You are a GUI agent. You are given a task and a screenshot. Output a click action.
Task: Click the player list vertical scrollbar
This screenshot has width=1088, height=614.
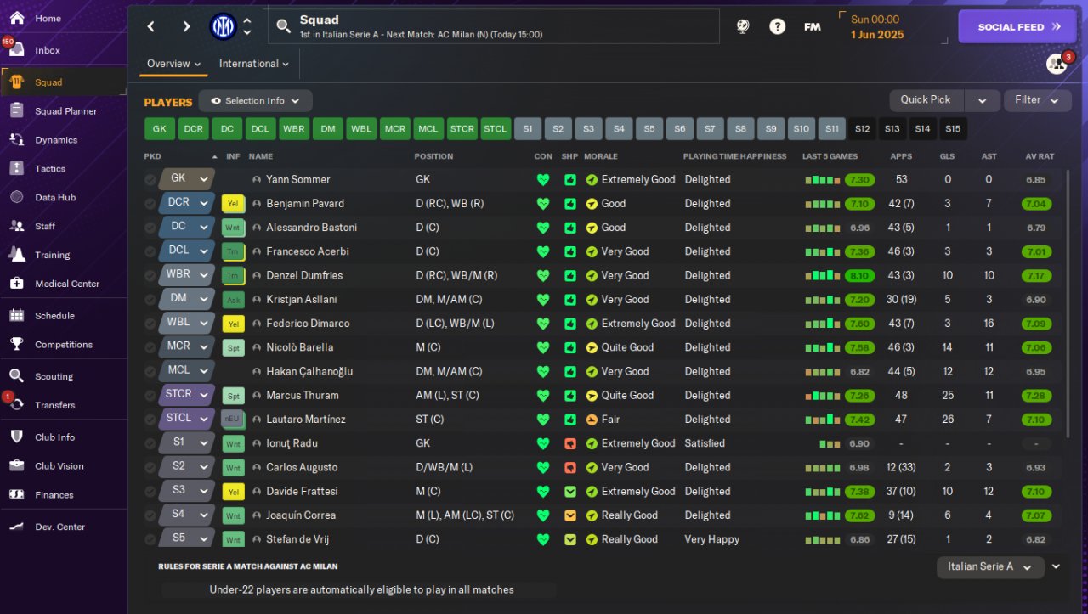1068,306
